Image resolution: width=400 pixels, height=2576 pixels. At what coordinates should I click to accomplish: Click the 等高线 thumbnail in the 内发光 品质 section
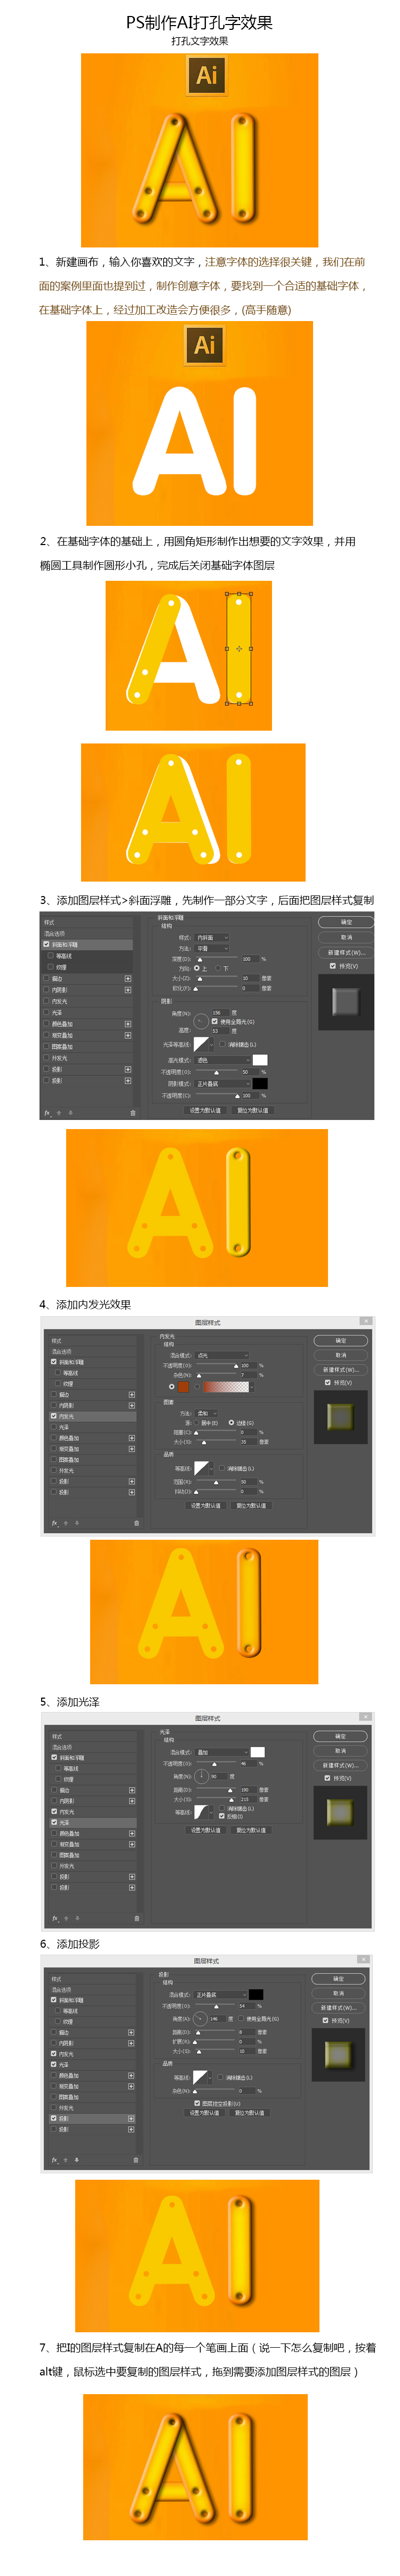pyautogui.click(x=201, y=1467)
